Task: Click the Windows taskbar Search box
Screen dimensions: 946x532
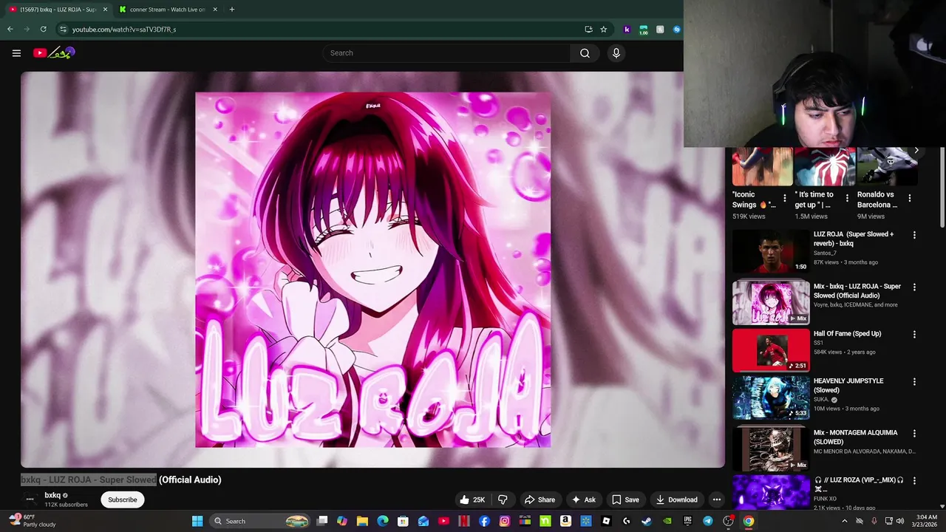Action: coord(259,521)
